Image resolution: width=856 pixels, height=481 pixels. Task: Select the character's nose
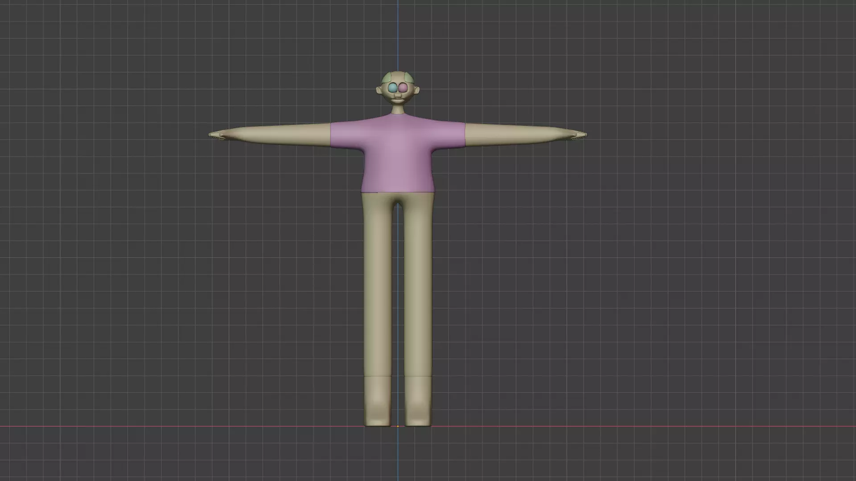point(398,96)
